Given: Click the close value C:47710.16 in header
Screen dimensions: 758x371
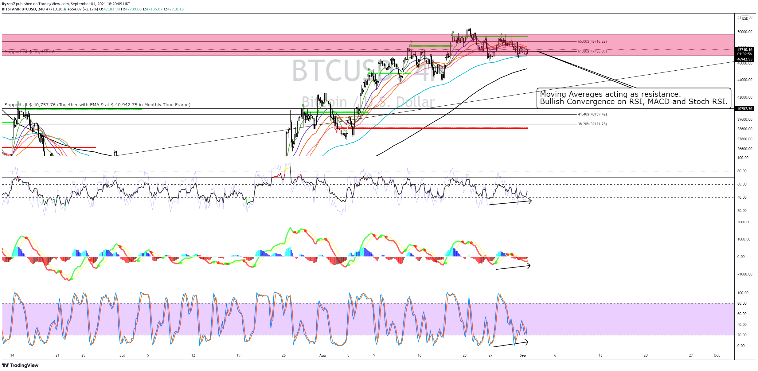Looking at the screenshot, I should [x=174, y=9].
